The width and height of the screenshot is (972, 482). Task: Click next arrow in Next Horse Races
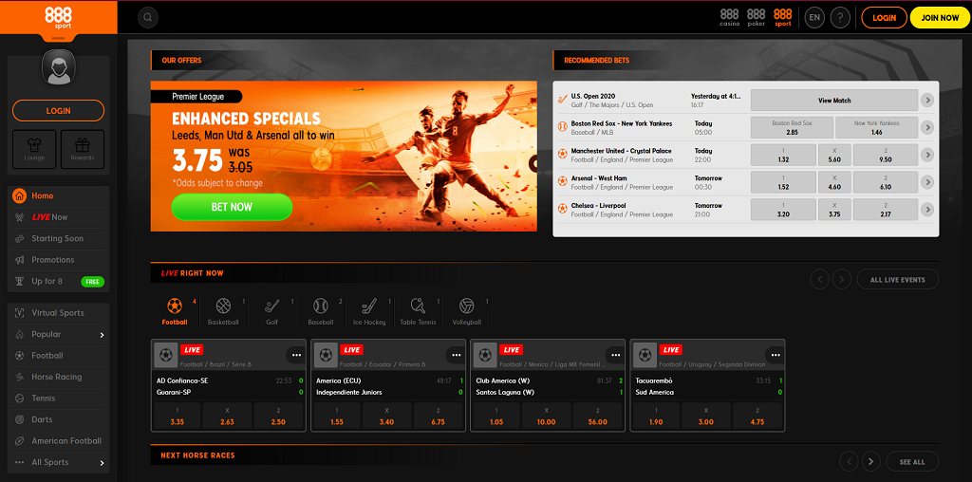871,461
